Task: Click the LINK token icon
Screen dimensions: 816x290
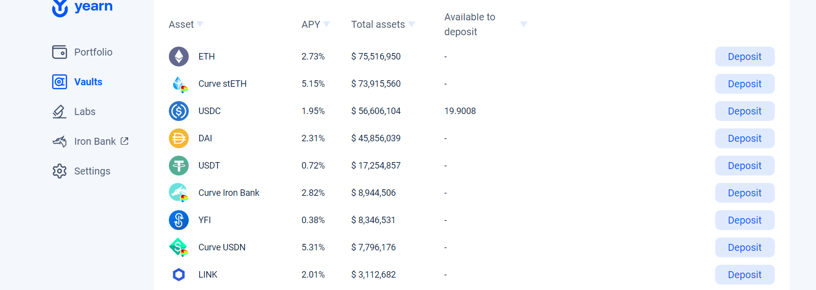Action: point(179,275)
